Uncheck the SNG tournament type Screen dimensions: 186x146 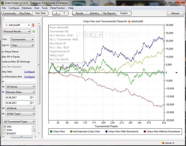coord(5,127)
